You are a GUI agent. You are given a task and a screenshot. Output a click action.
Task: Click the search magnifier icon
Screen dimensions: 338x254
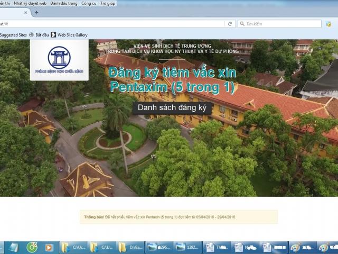[x=242, y=23]
